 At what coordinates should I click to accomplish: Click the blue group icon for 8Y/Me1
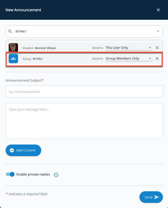pos(13,58)
